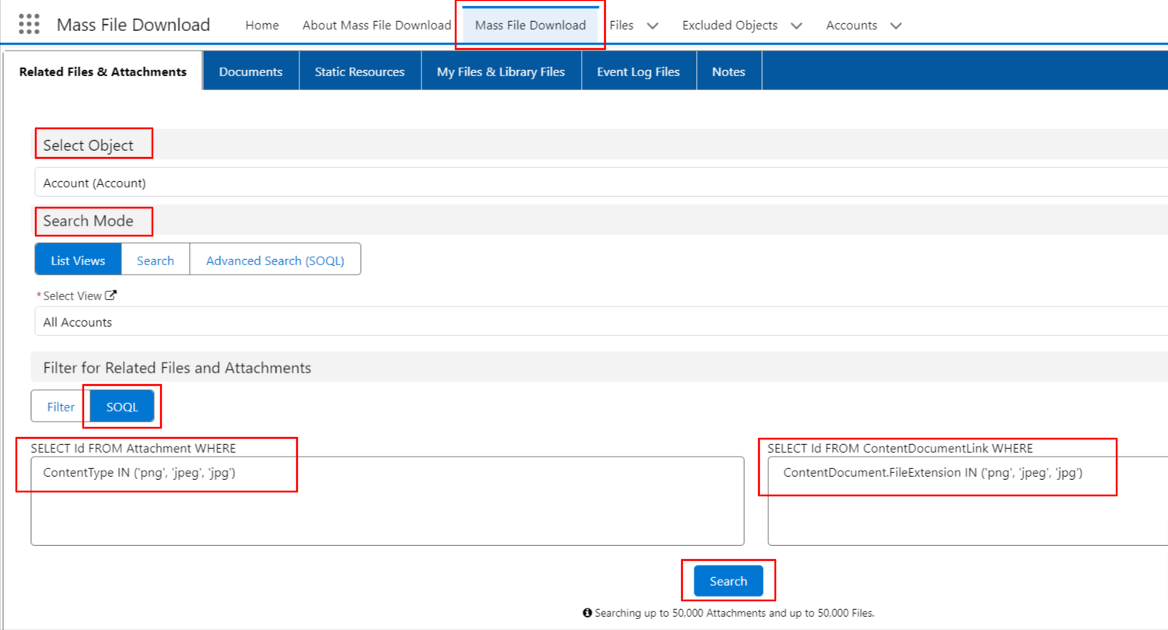The image size is (1168, 630).
Task: Switch to the Notes tab
Action: pyautogui.click(x=729, y=72)
